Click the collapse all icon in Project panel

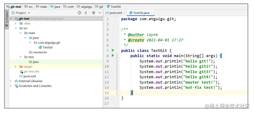click(x=86, y=13)
